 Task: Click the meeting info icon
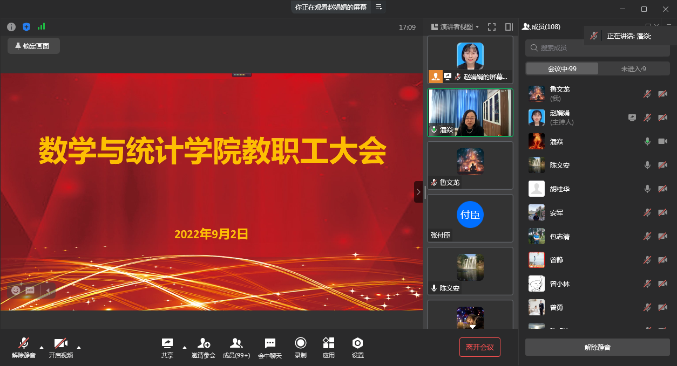(x=11, y=27)
